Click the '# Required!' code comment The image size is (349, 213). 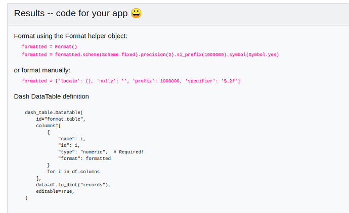[x=128, y=152]
